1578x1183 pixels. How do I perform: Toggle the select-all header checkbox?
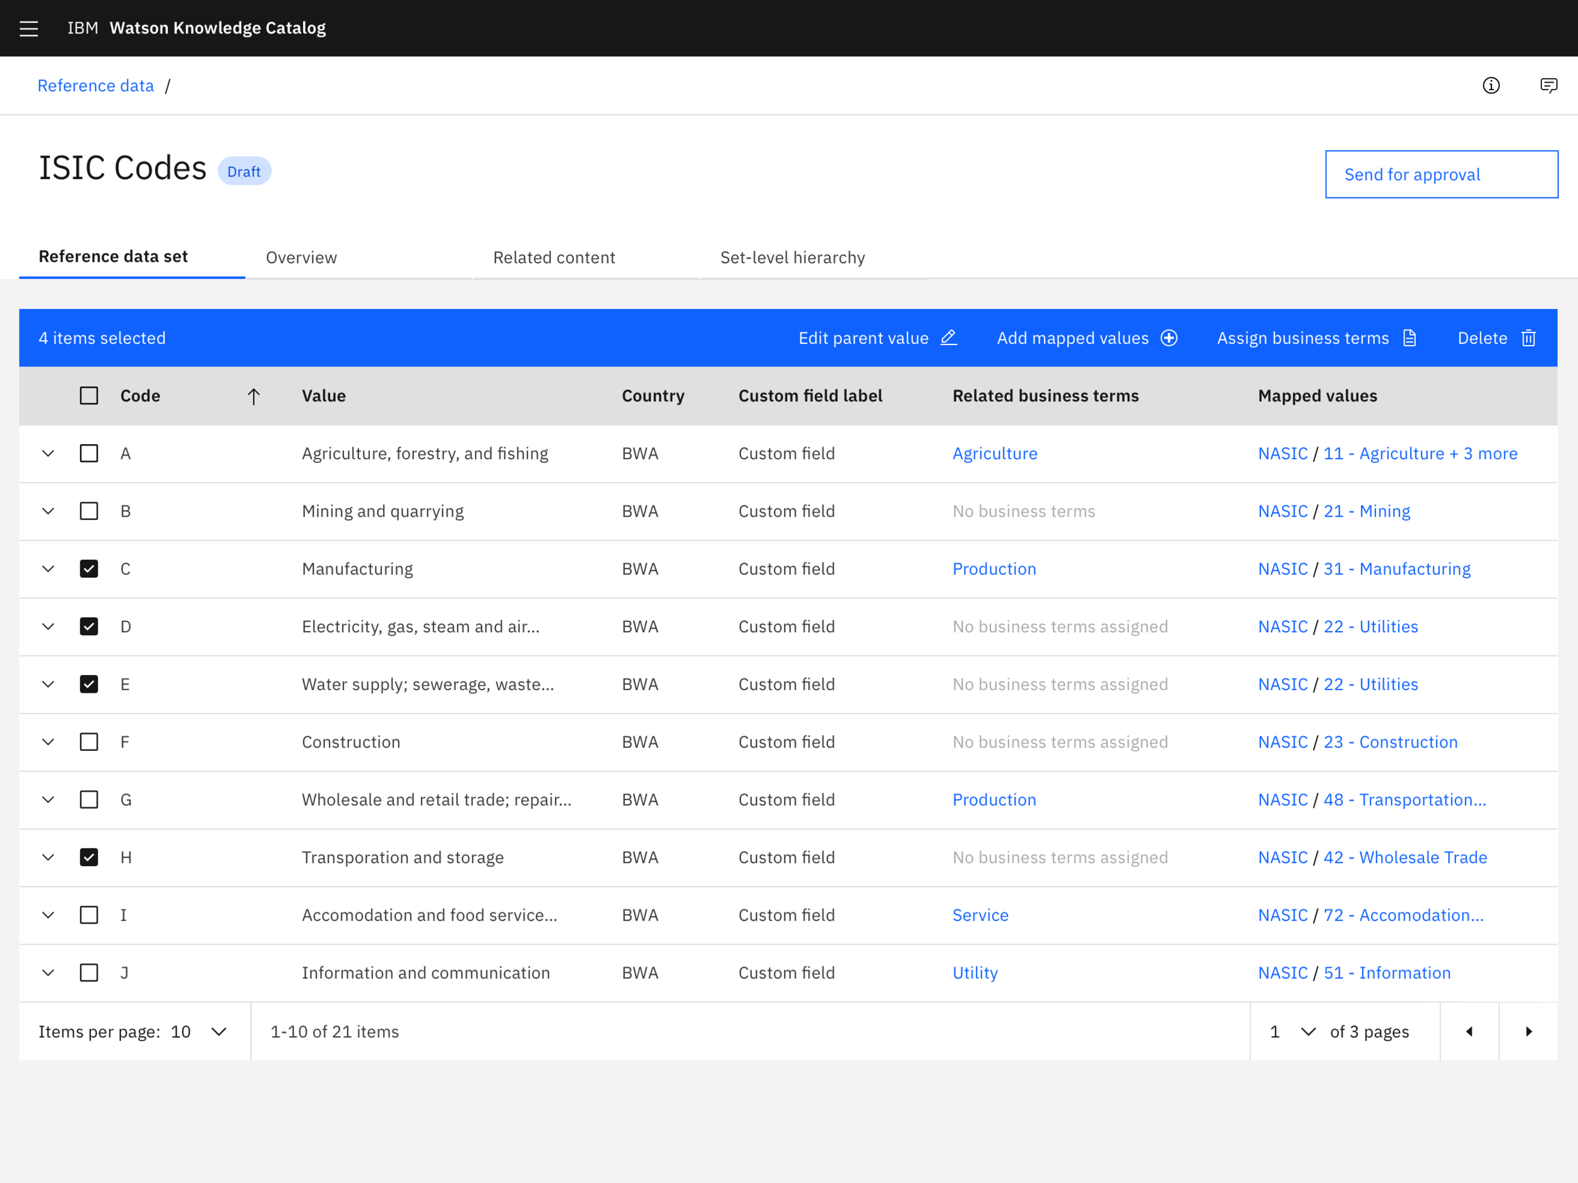pos(89,396)
